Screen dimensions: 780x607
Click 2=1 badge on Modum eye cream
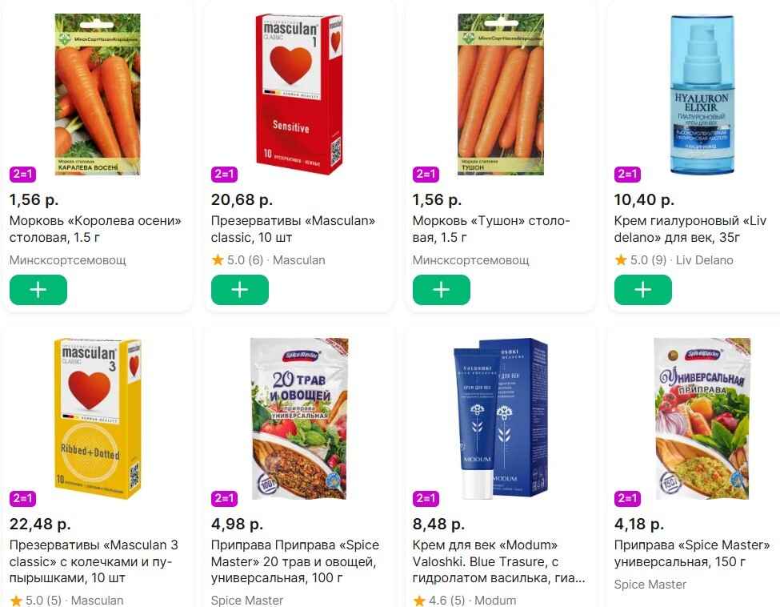pyautogui.click(x=426, y=498)
